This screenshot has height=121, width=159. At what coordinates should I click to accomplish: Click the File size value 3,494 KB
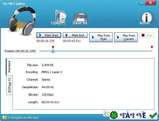(x=47, y=65)
